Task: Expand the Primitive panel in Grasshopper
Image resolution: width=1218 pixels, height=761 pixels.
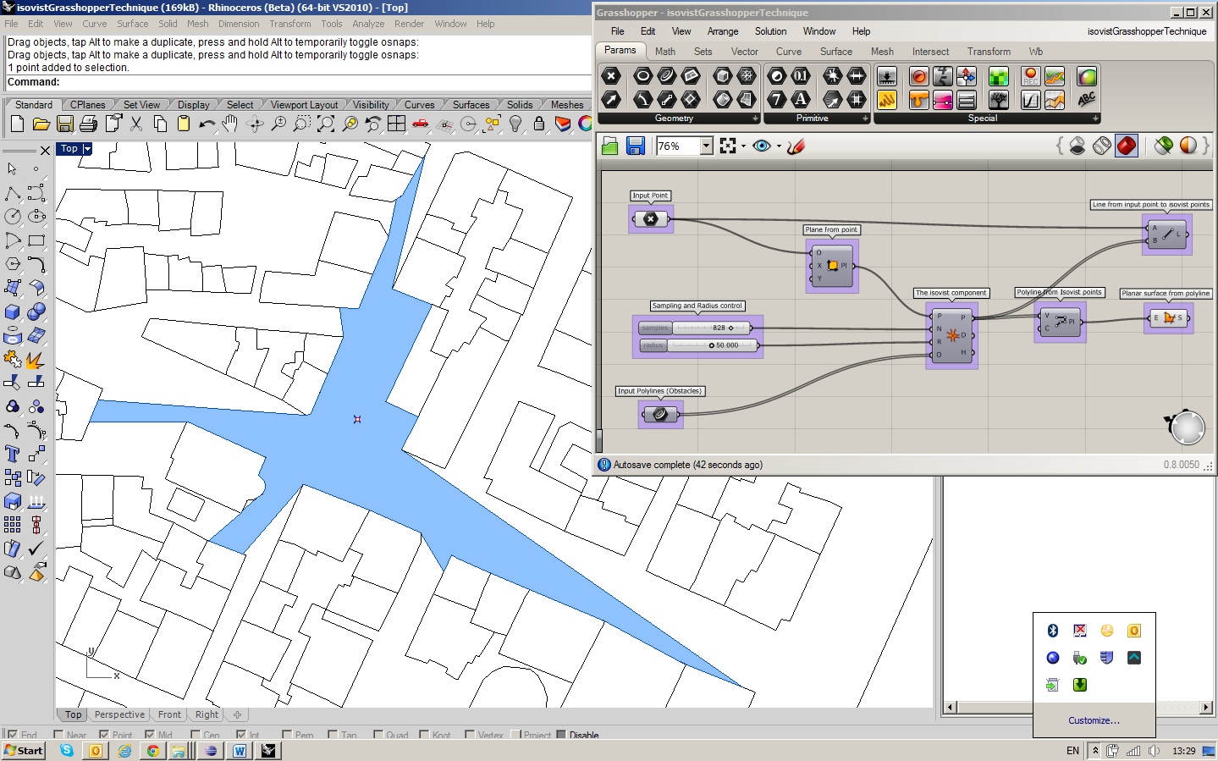Action: tap(865, 119)
